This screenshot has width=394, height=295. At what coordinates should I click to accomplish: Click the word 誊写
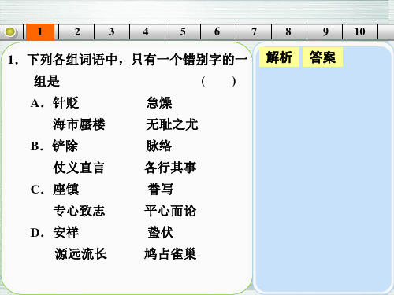point(160,190)
